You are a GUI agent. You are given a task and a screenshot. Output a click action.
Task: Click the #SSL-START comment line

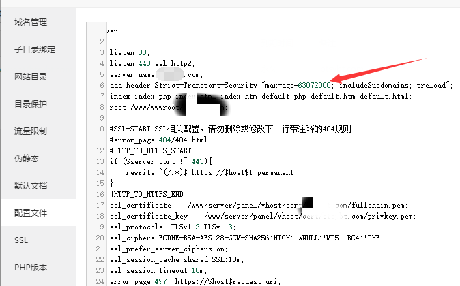[230, 129]
